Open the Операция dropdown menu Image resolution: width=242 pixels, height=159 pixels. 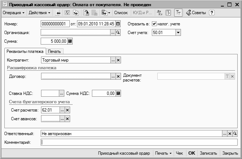14,13
